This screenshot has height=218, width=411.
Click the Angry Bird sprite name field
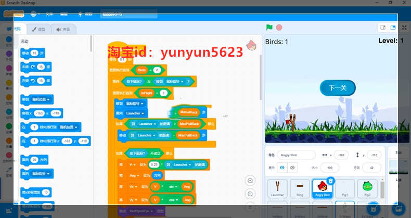coord(296,155)
